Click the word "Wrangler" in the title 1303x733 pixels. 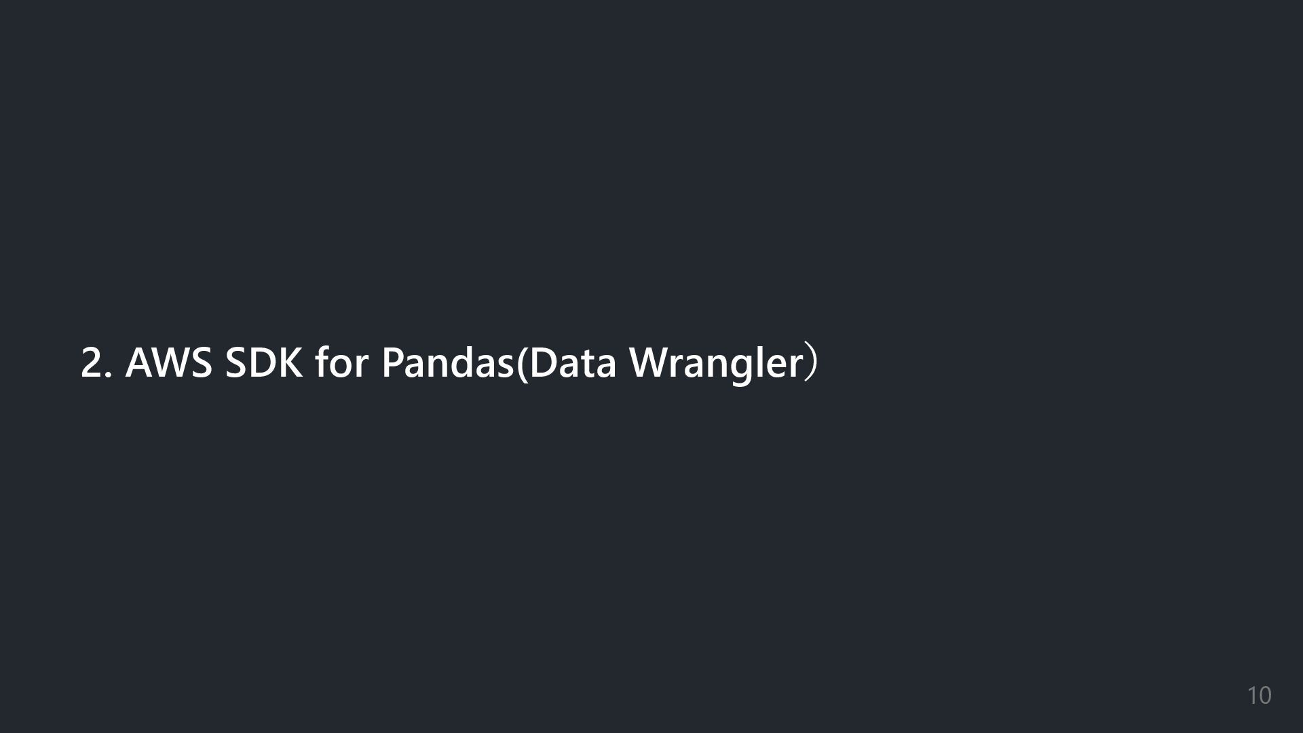point(717,365)
